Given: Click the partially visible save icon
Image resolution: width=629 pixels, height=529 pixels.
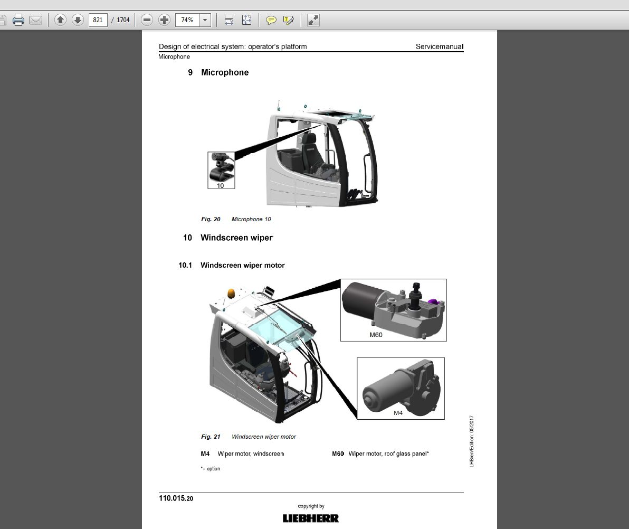Looking at the screenshot, I should (3, 20).
